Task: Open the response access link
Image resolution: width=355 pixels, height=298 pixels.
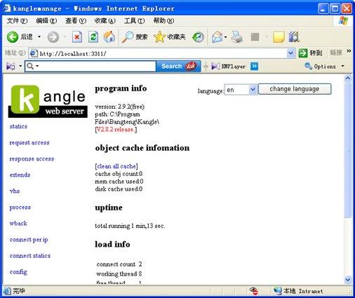Action: pos(32,158)
